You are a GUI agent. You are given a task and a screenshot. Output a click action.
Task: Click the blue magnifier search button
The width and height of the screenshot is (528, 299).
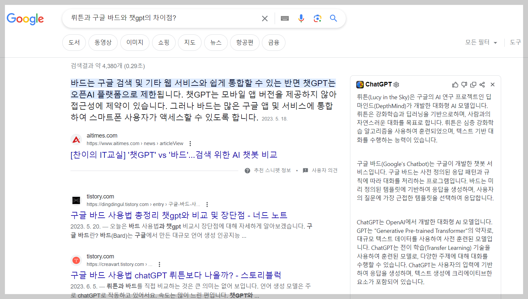click(x=333, y=18)
